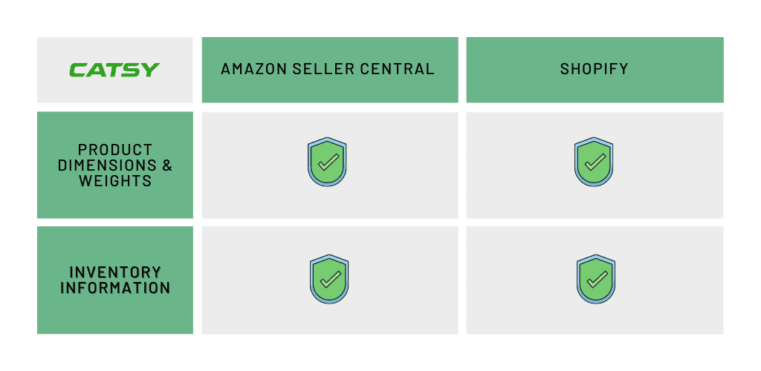Click Amazon's Inventory Information shield icon
Image resolution: width=761 pixels, height=371 pixels.
(329, 279)
